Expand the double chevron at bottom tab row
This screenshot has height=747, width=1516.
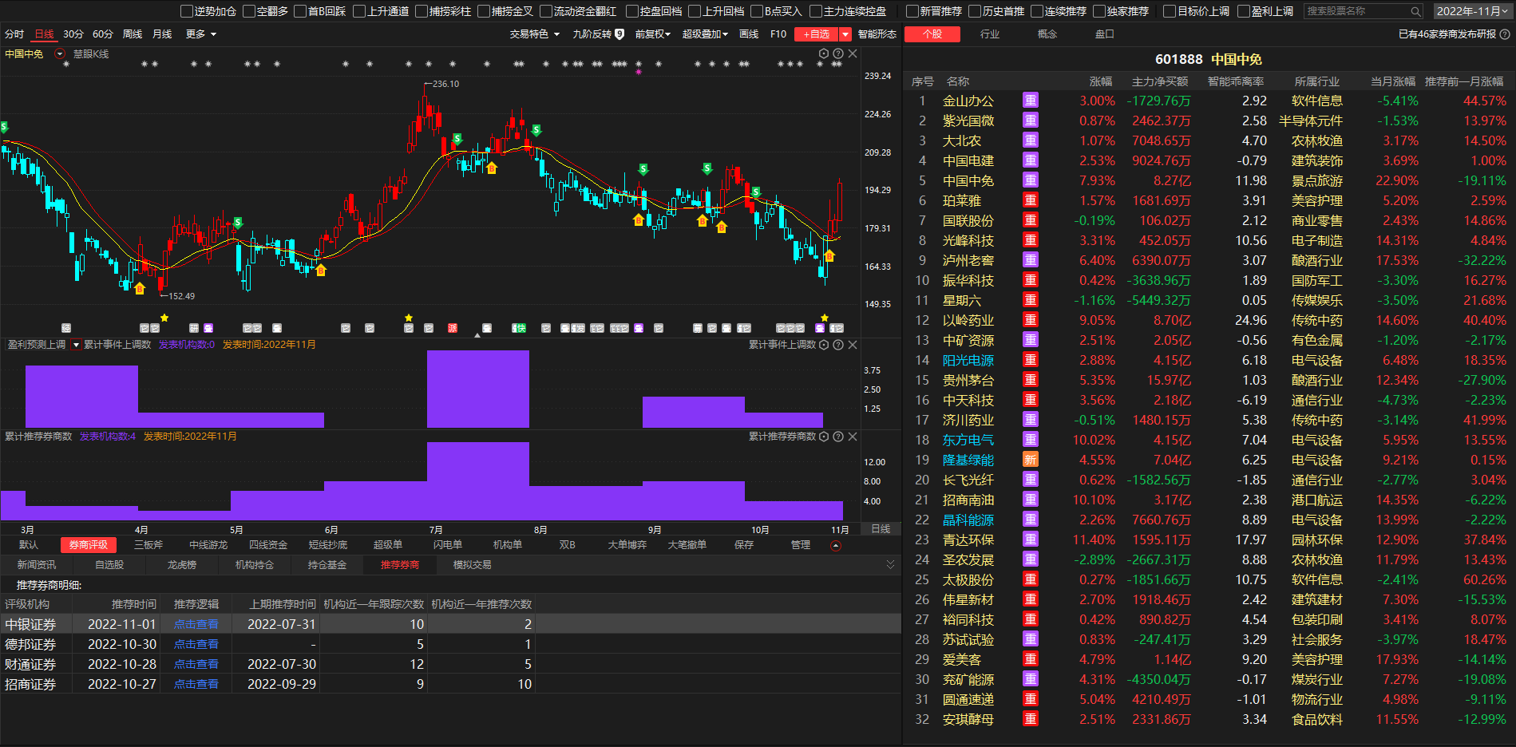890,564
